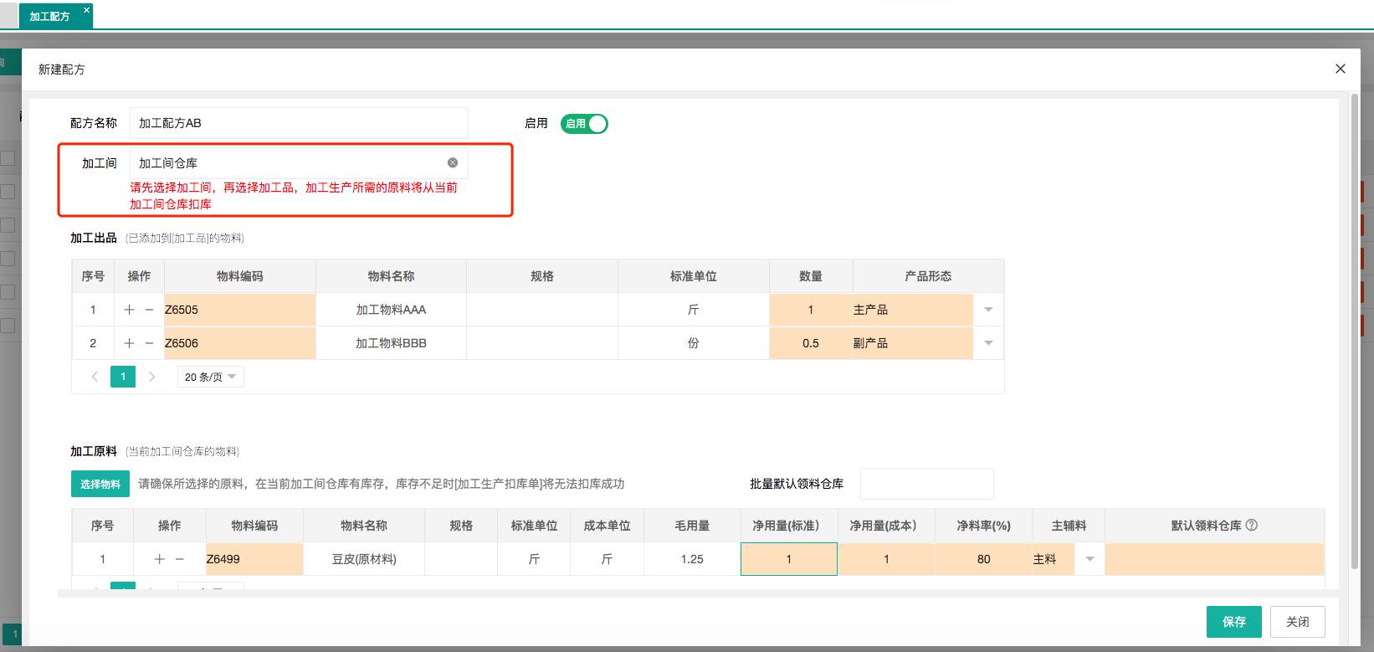Click the 选择物料 button
1374x652 pixels.
(x=100, y=484)
